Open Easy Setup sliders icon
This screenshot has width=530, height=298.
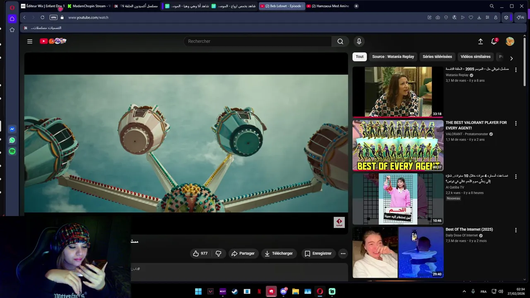487,17
